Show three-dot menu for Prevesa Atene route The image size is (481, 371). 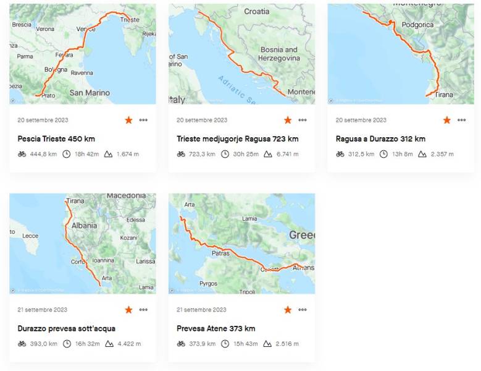tap(303, 310)
